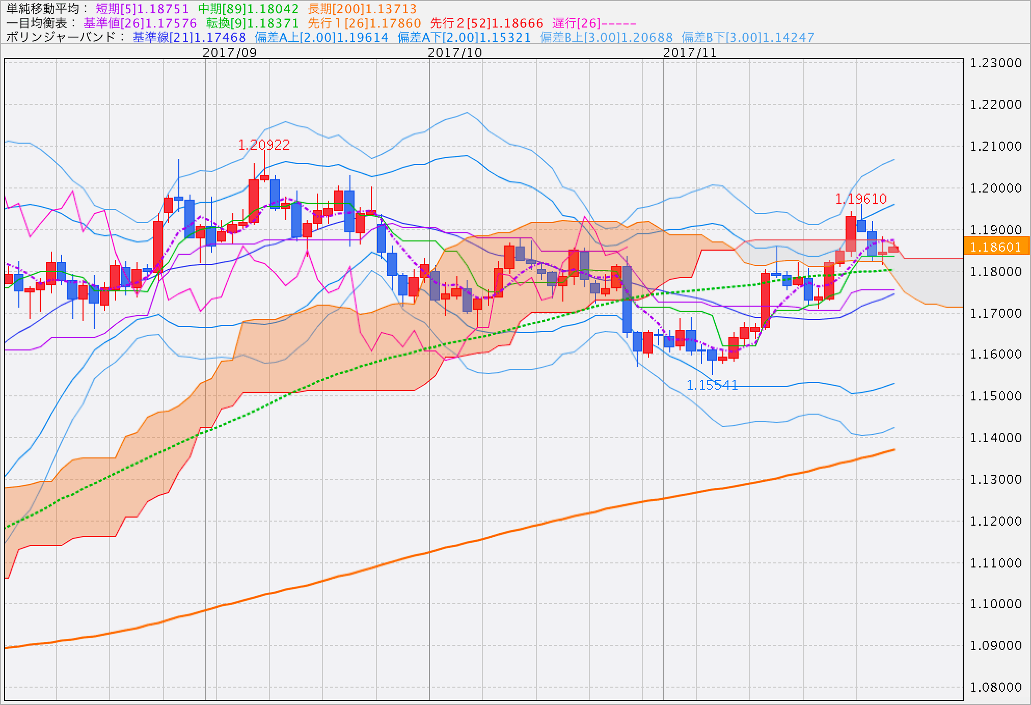The width and height of the screenshot is (1031, 705).
Task: Click the 先行1[26]1.17860 legend
Action: click(x=365, y=23)
